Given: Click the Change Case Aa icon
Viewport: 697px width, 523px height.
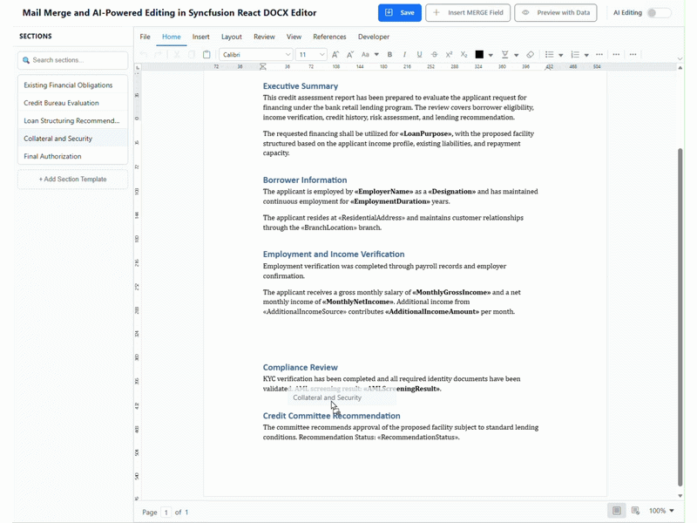Looking at the screenshot, I should pyautogui.click(x=365, y=55).
